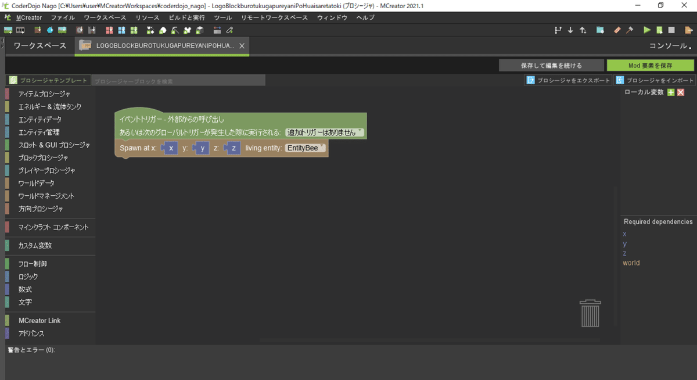The height and width of the screenshot is (380, 697).
Task: Build the workspace with the hammer icon
Action: point(629,30)
